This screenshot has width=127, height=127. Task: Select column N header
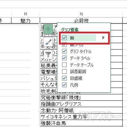[x=81, y=14]
